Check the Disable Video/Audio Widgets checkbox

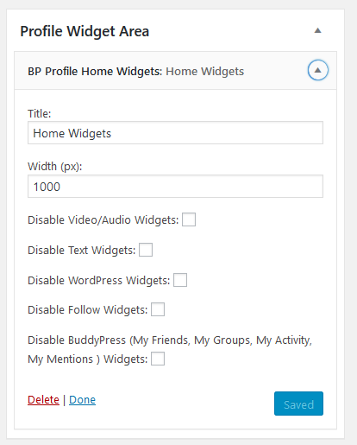189,219
